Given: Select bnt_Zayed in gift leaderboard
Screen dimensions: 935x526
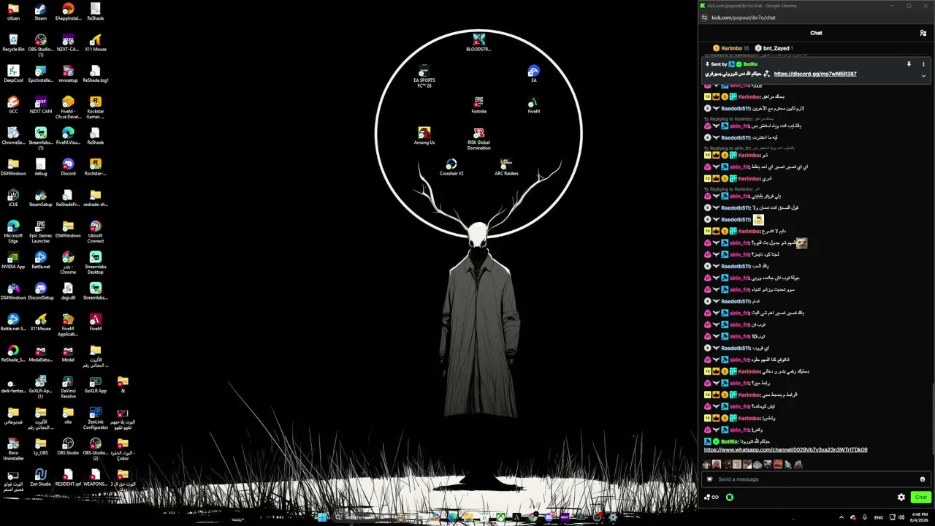Looking at the screenshot, I should tap(774, 48).
